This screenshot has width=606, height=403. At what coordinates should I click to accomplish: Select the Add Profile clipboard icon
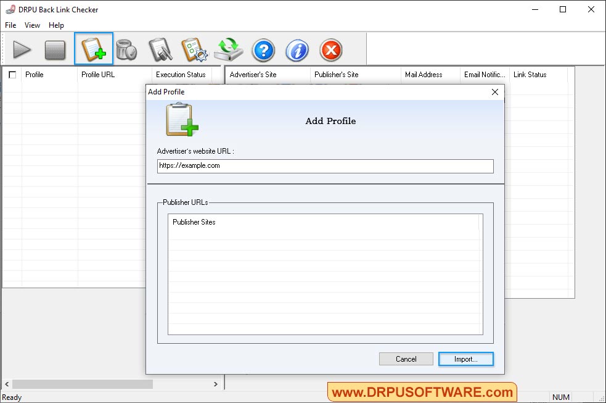click(93, 50)
